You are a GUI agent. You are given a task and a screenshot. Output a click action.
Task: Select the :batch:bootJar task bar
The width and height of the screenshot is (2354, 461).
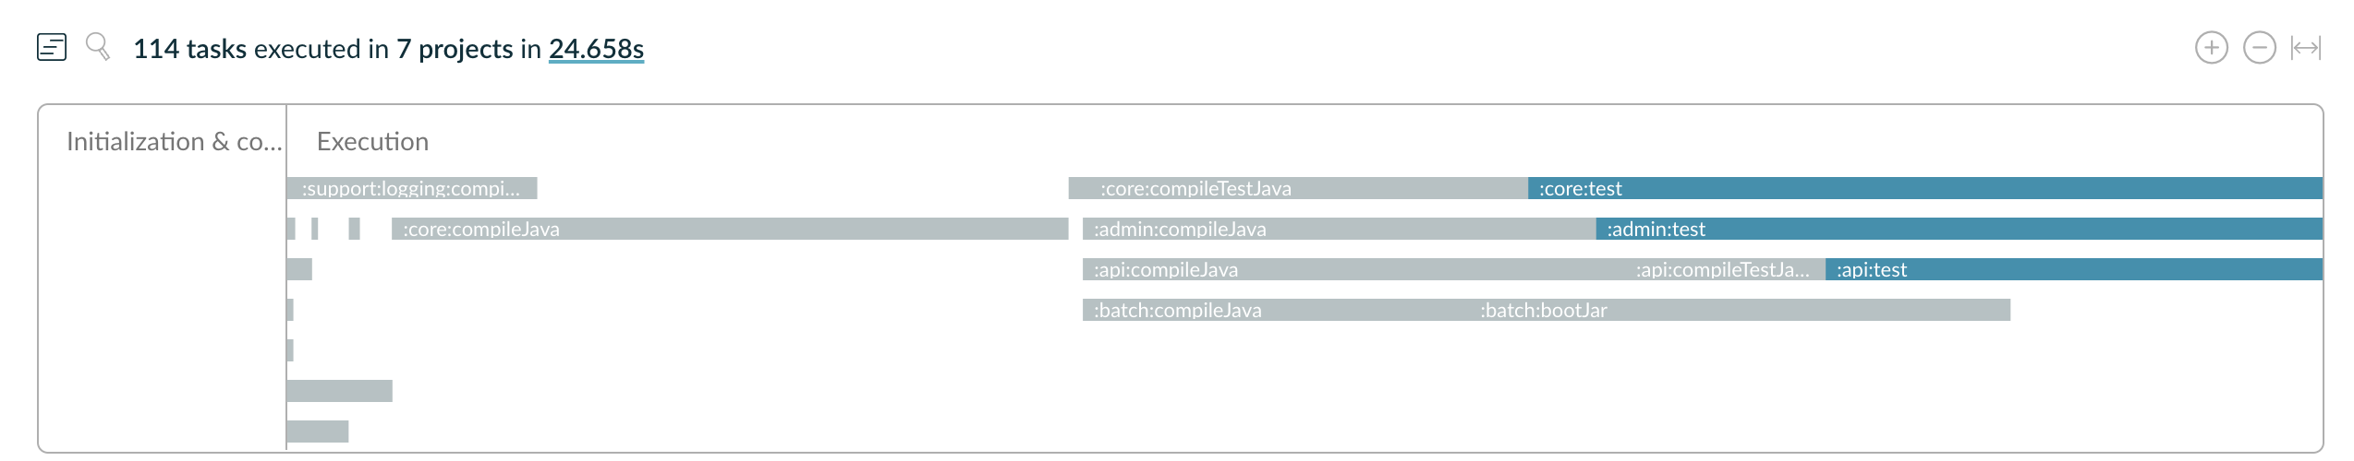(1741, 310)
